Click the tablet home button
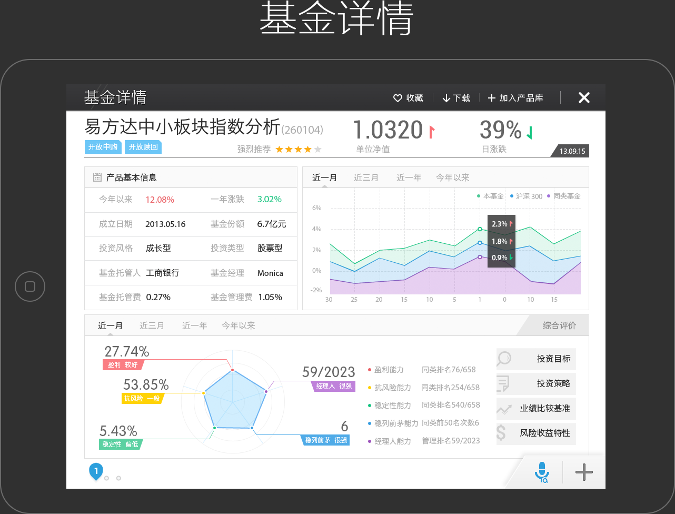Viewport: 675px width, 514px height. click(x=30, y=286)
